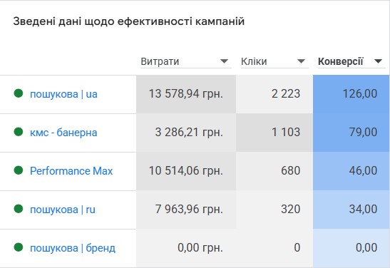
Task: Click the card title Зведені дані щодо ефективності кампаній
Action: 129,21
